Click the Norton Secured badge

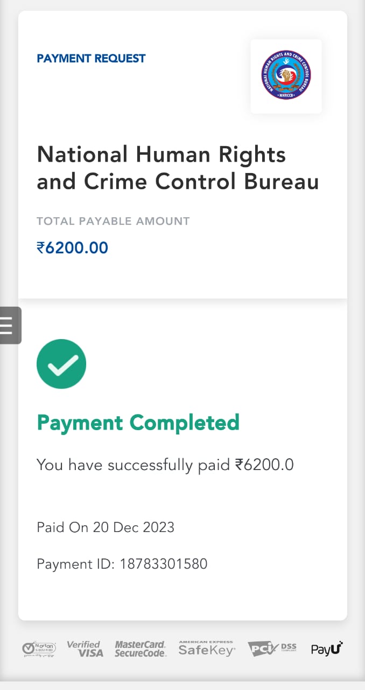click(39, 649)
